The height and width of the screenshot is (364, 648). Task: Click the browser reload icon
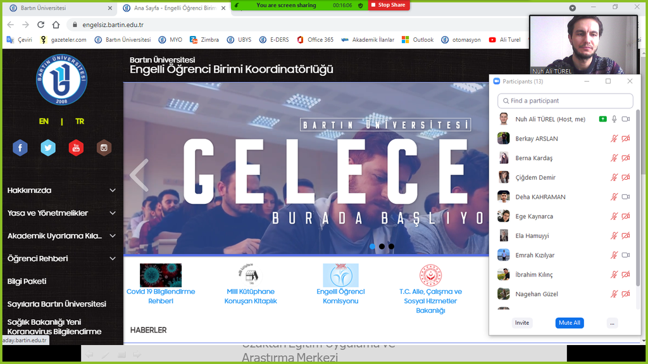click(40, 25)
